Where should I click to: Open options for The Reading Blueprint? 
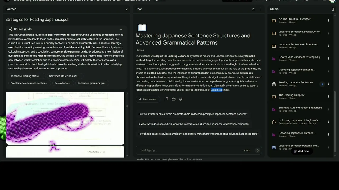329,97
